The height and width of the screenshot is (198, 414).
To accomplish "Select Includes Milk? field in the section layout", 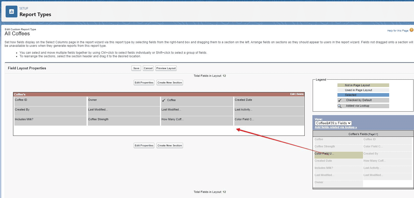I will point(50,121).
